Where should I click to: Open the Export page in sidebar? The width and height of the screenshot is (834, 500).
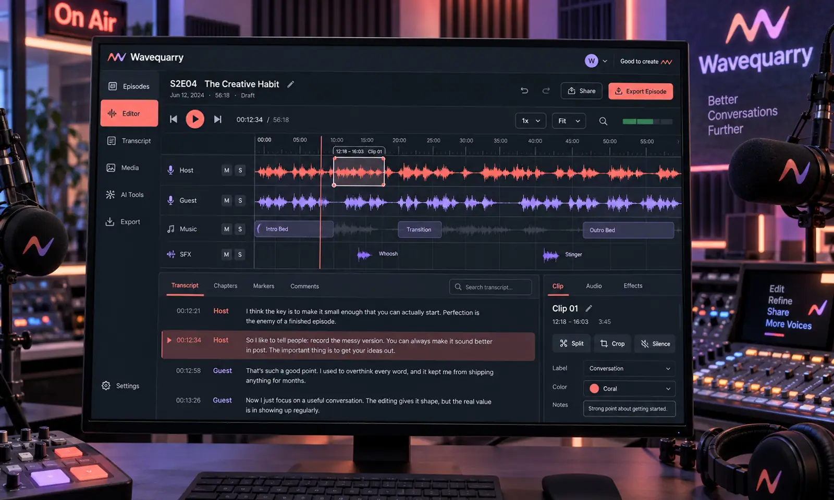[123, 222]
